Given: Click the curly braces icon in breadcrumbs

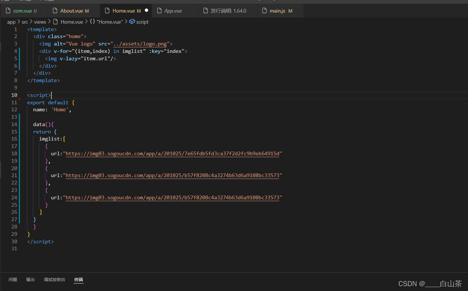Looking at the screenshot, I should [x=92, y=22].
